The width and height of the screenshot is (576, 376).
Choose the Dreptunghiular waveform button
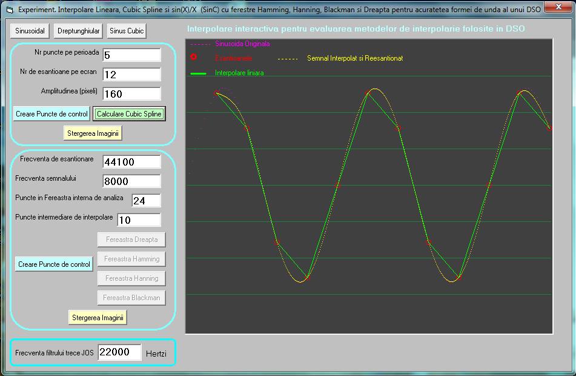79,31
